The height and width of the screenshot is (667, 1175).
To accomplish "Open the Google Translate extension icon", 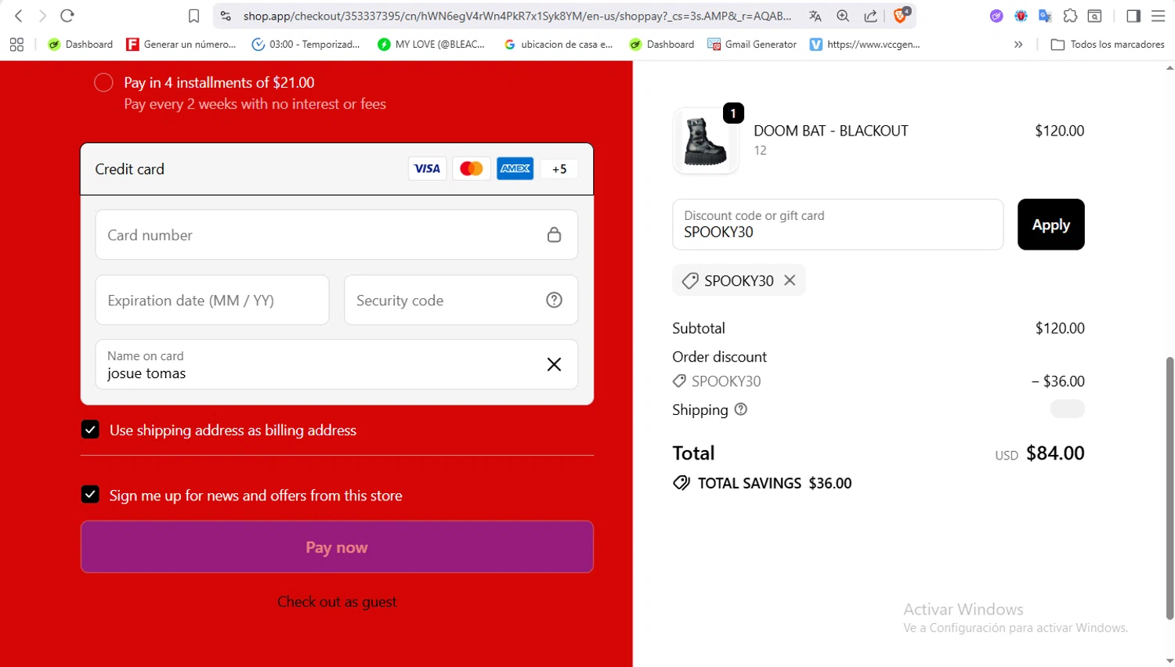I will tap(1045, 16).
